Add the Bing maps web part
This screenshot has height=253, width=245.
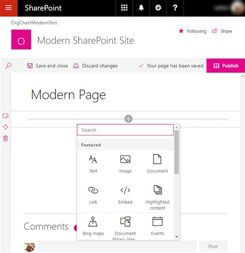click(x=93, y=226)
